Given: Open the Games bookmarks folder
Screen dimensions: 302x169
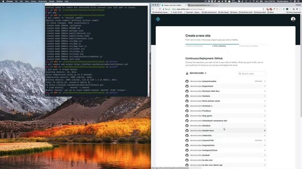Looking at the screenshot, I should (x=234, y=12).
